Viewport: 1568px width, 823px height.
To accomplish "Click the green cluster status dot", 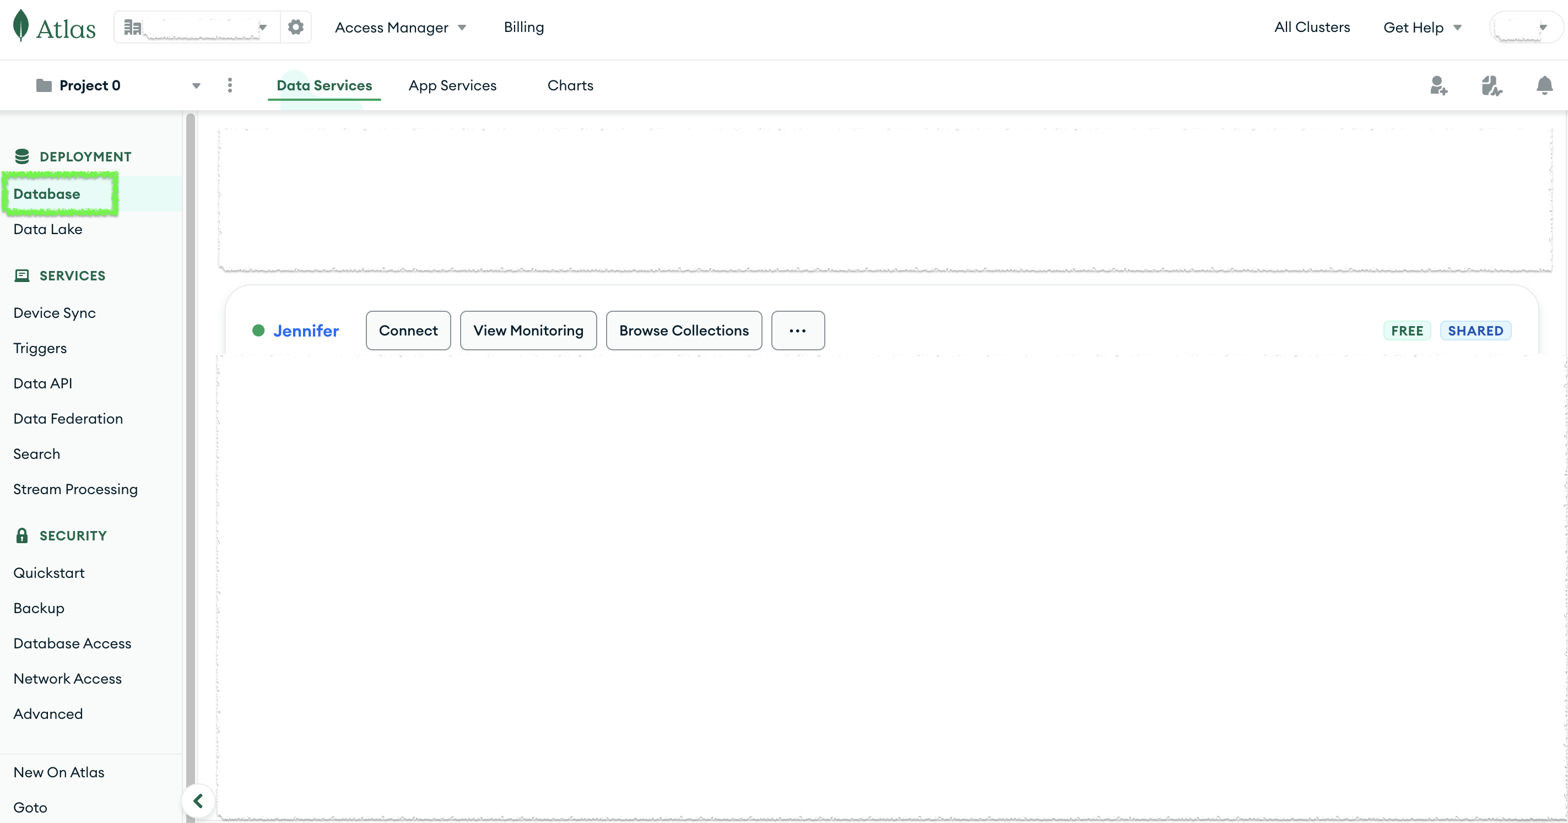I will [x=258, y=331].
